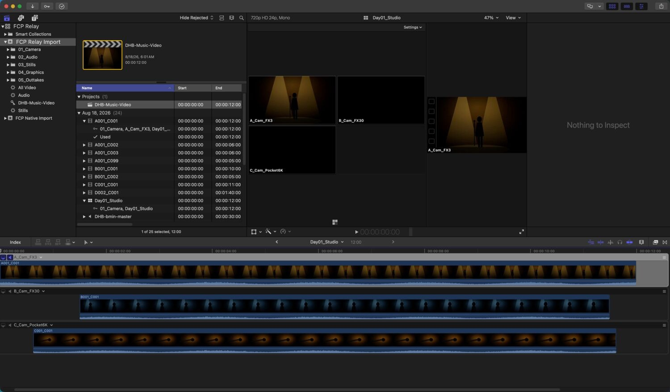
Task: Open the B_Cam_FX30 angle name menu
Action: pos(29,291)
